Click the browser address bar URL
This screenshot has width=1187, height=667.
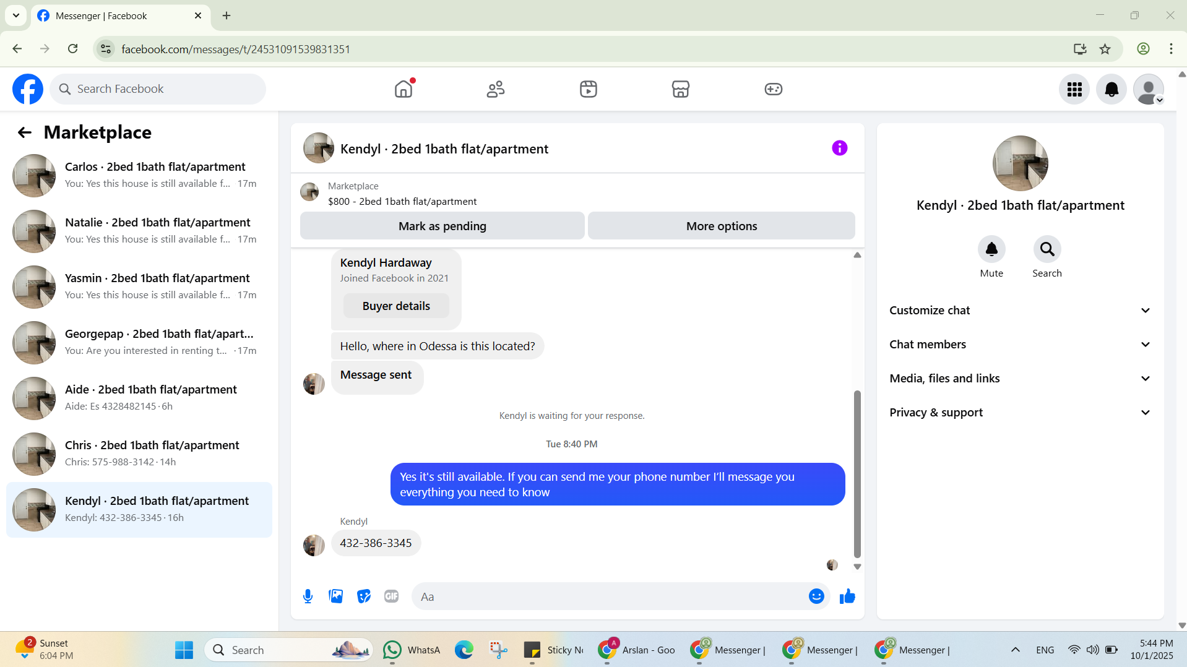pos(236,49)
